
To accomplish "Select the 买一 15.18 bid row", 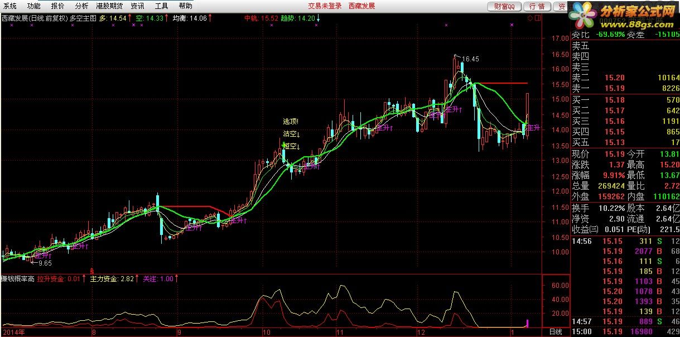I will pos(625,100).
